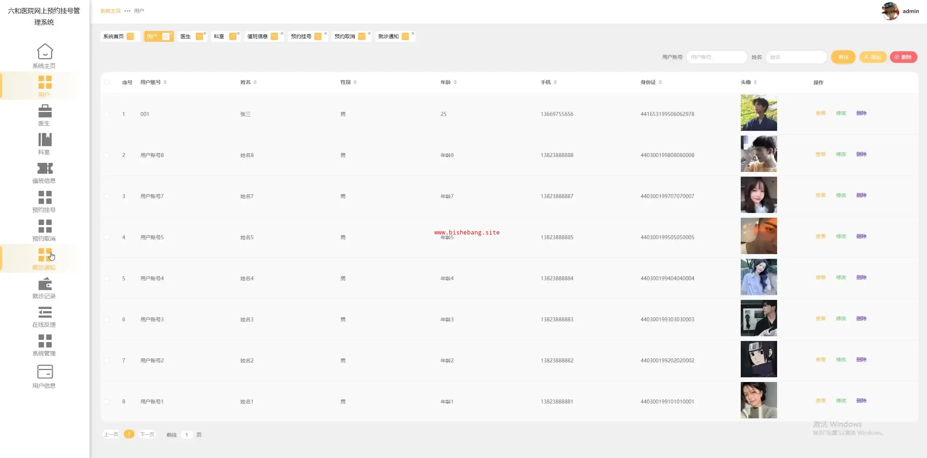Select the 医生 briefcase icon in sidebar
This screenshot has width=927, height=458.
(45, 111)
